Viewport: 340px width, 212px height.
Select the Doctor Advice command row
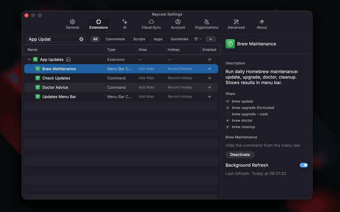121,87
